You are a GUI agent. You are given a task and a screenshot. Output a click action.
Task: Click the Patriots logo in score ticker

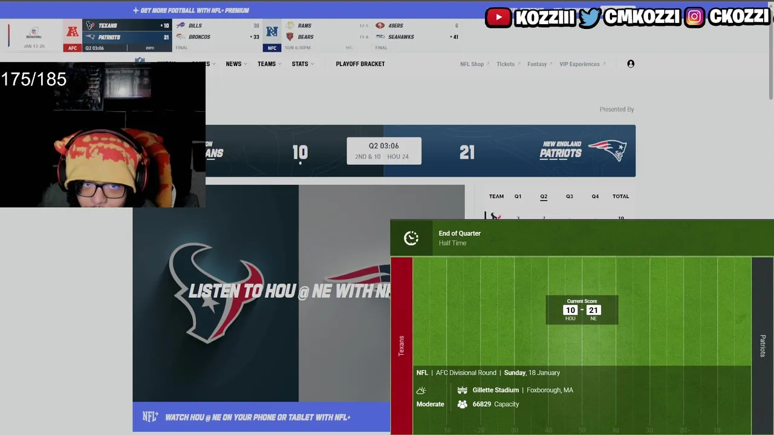(90, 37)
